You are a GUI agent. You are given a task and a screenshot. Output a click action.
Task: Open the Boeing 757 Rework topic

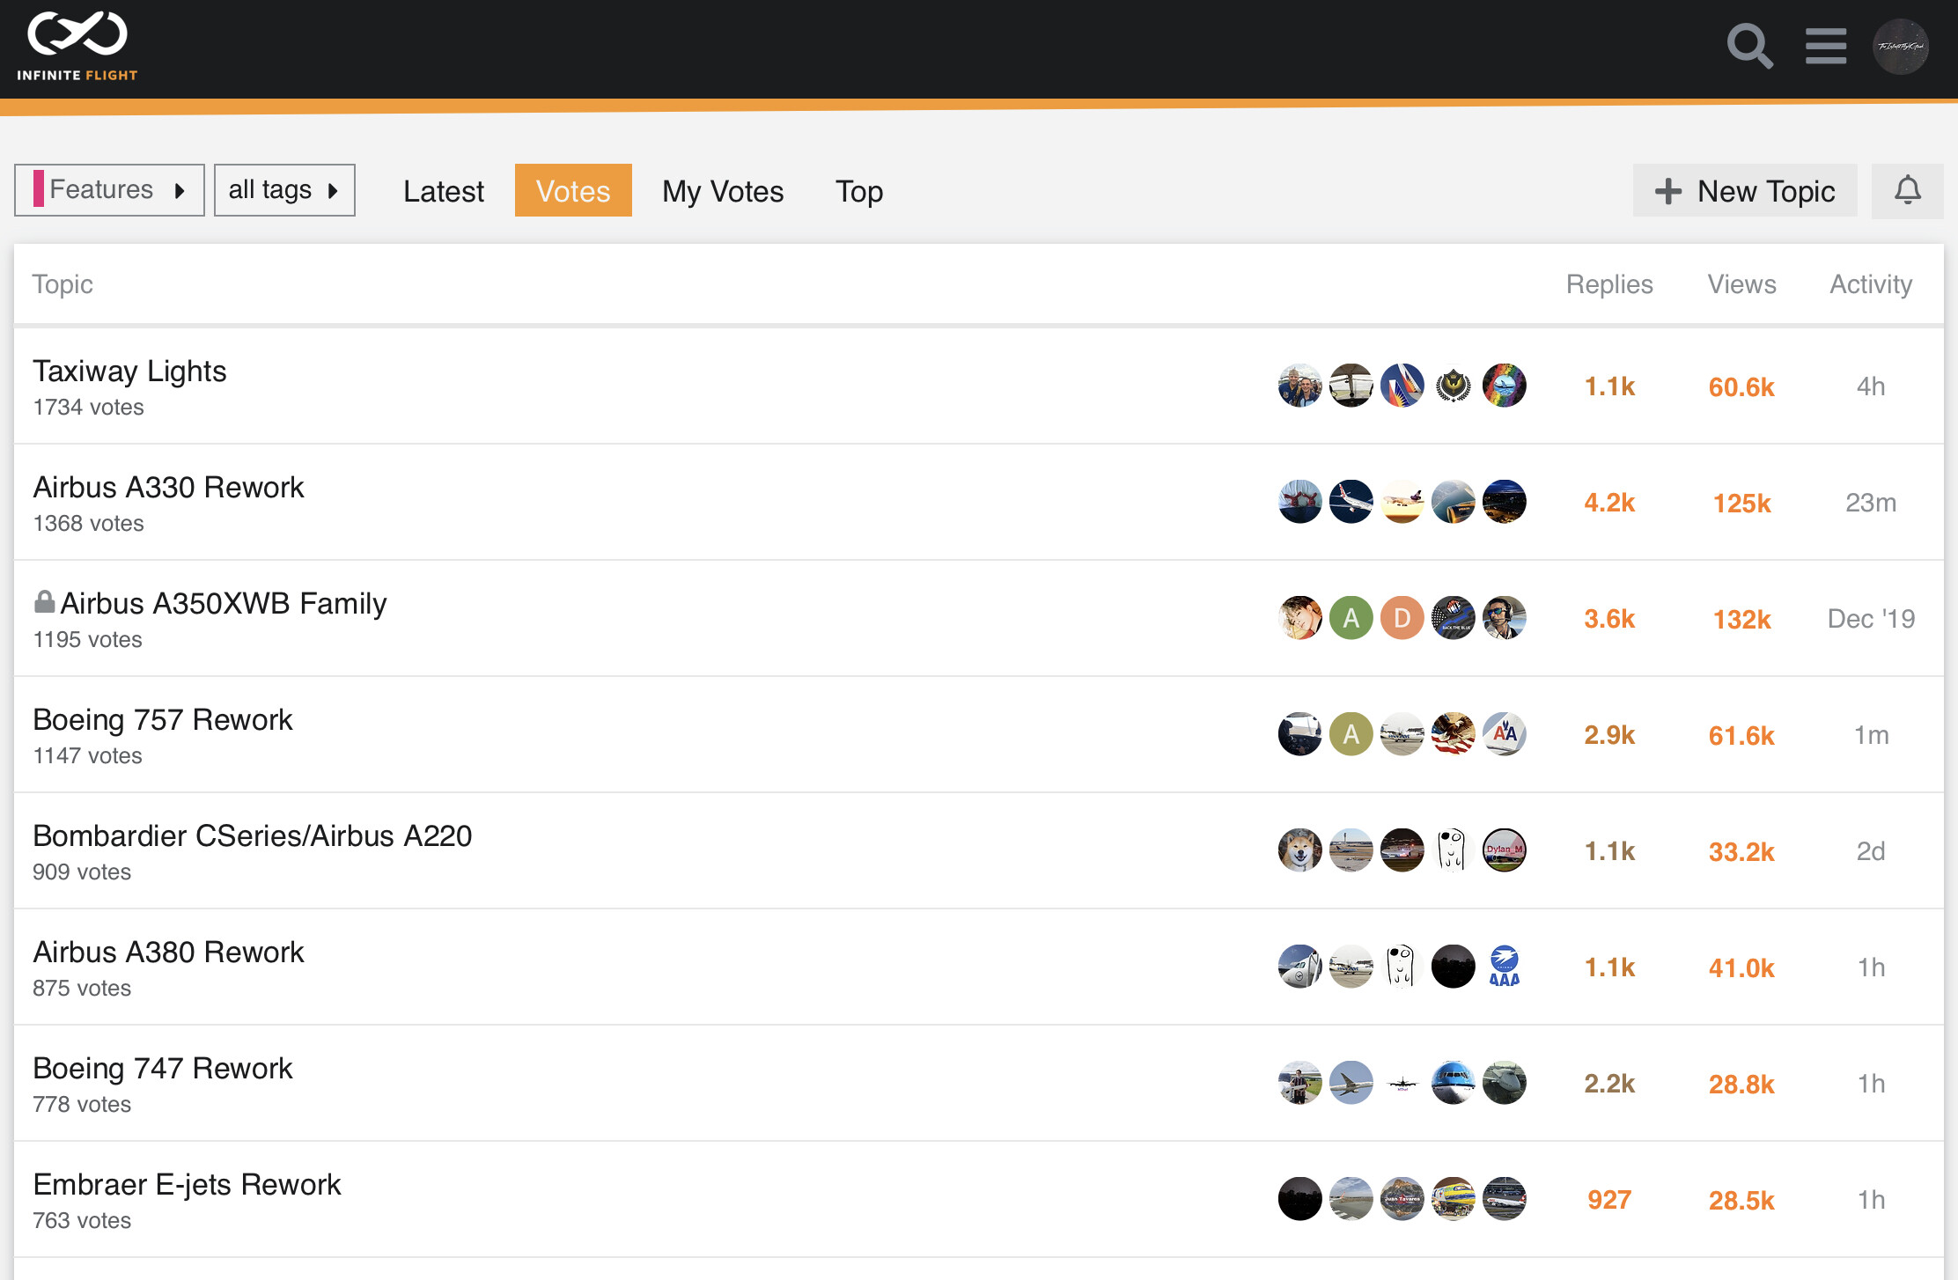(163, 720)
